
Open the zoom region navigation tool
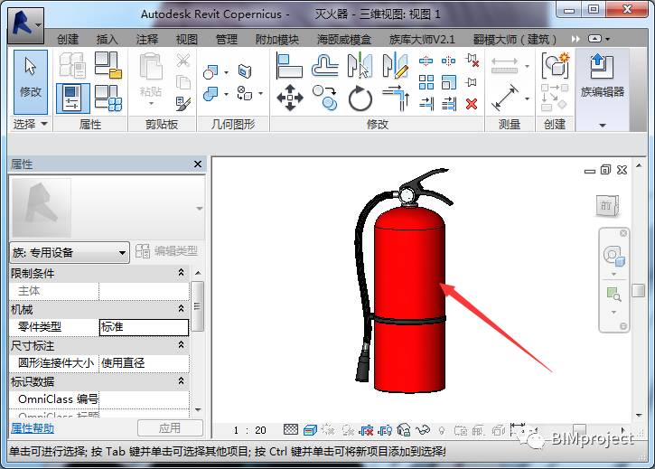coord(613,295)
